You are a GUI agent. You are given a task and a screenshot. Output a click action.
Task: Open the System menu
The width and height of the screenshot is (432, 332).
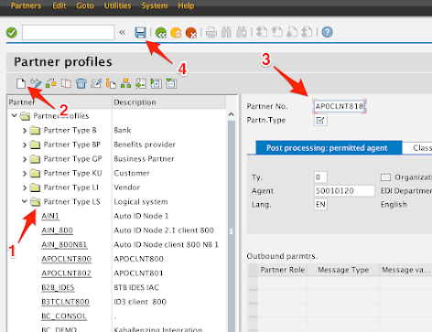[x=155, y=5]
